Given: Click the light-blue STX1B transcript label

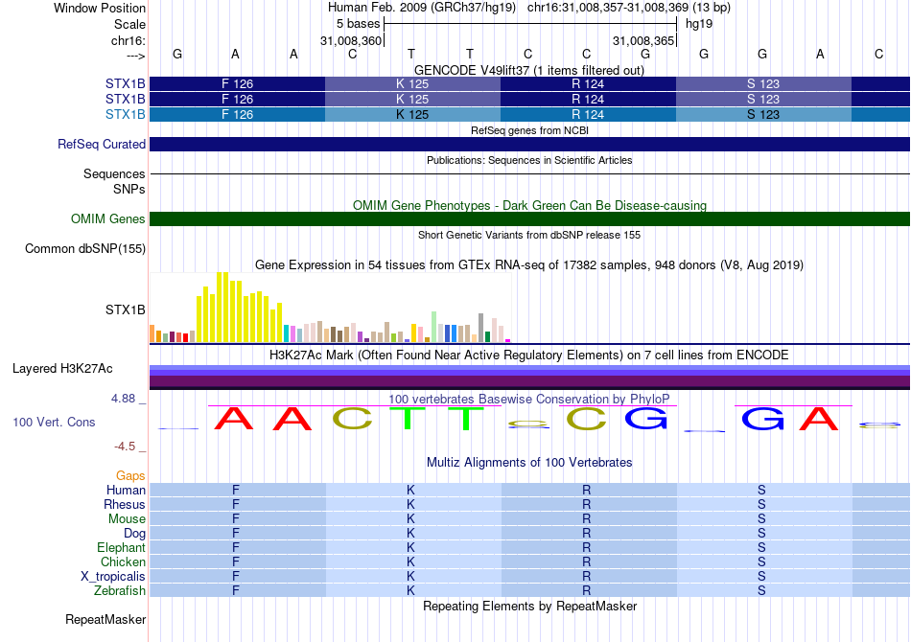Looking at the screenshot, I should 125,114.
